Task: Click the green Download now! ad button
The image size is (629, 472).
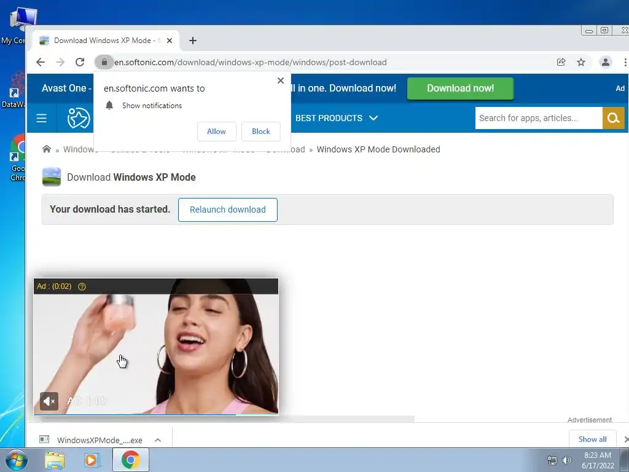Action: (460, 88)
